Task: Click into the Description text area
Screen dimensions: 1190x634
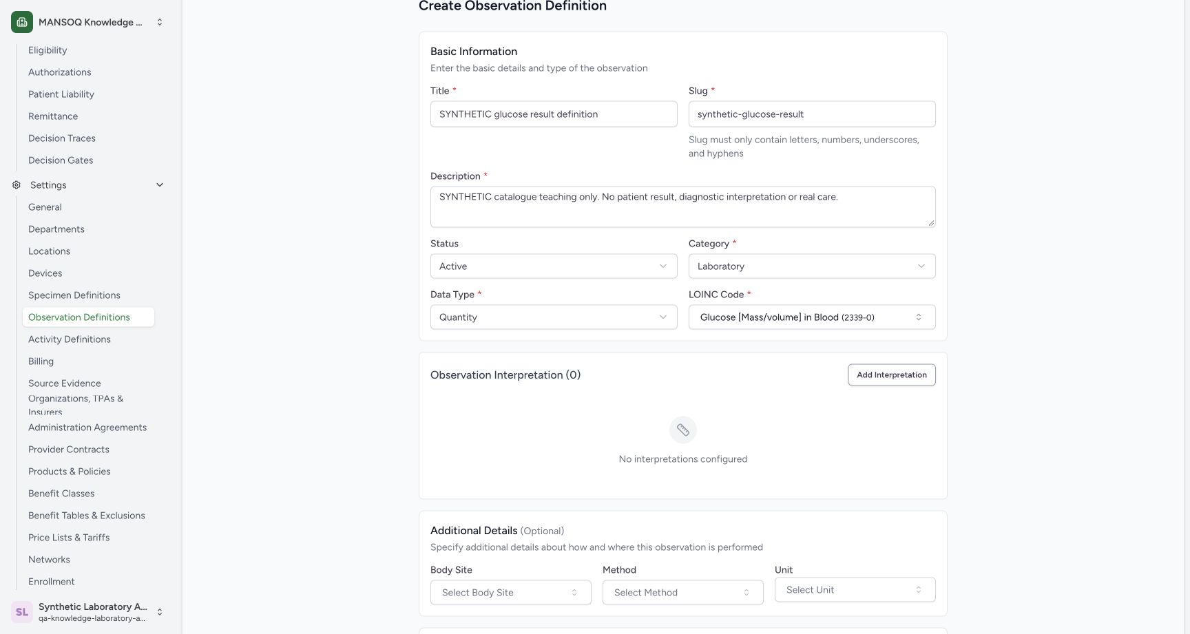Action: click(683, 207)
